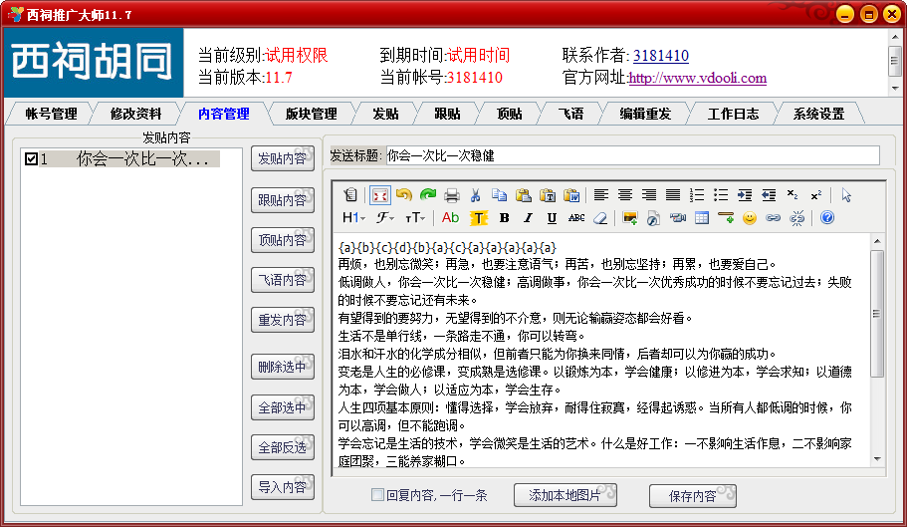Switch to the 帐号管理 tab
This screenshot has width=907, height=527.
pyautogui.click(x=51, y=114)
